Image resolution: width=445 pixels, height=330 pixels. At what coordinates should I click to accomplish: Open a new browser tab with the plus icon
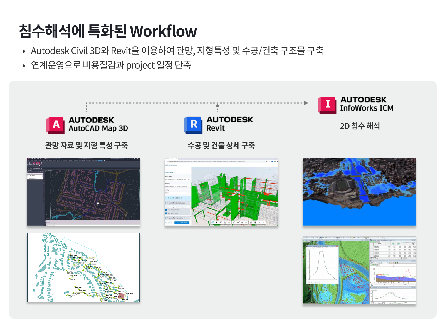coord(180,159)
